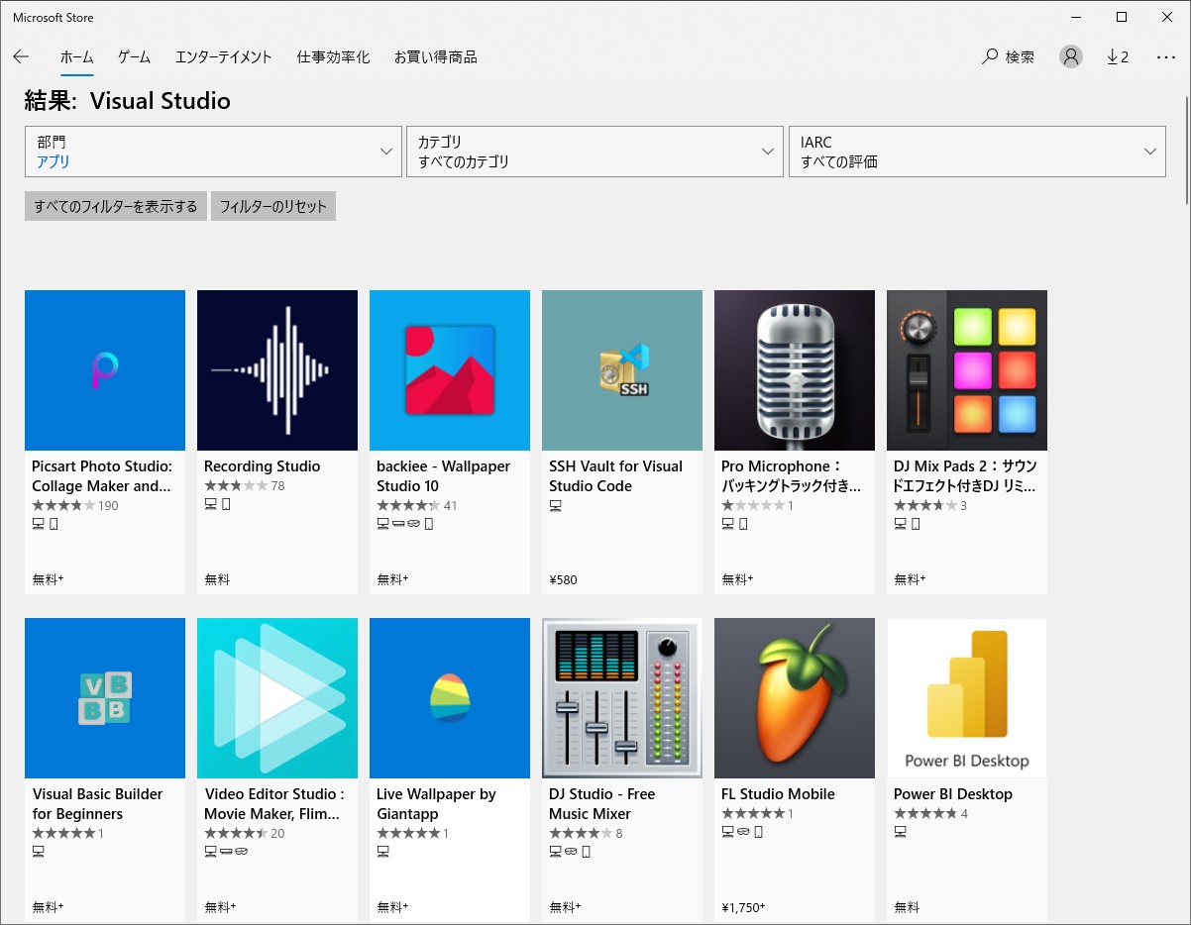Screen dimensions: 1191x925
Task: Reset filters with フィルターのリセット button
Action: click(x=273, y=206)
